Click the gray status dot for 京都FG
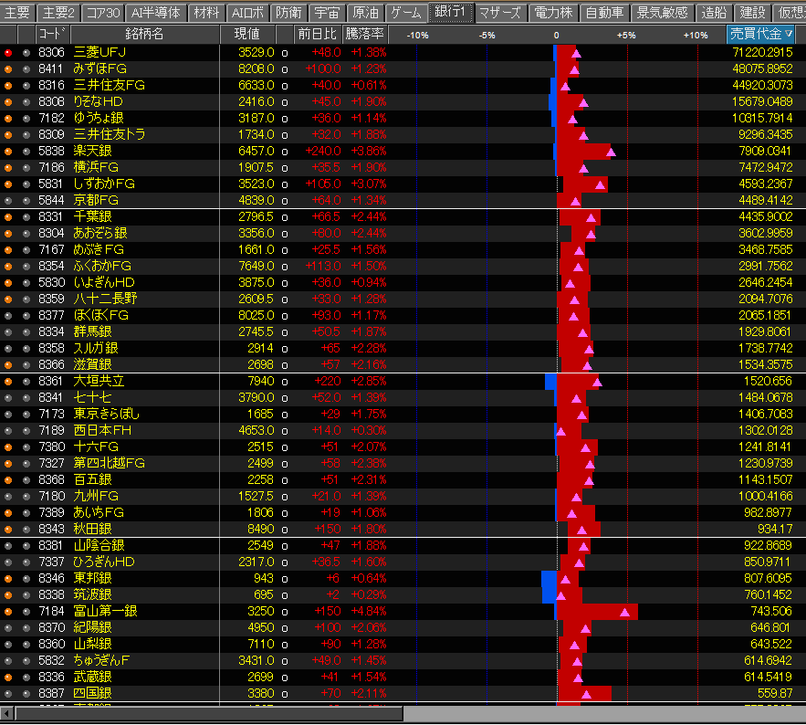 (8, 201)
